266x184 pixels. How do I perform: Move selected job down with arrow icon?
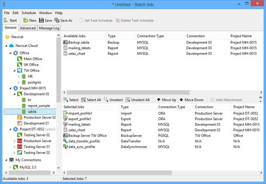[181, 99]
